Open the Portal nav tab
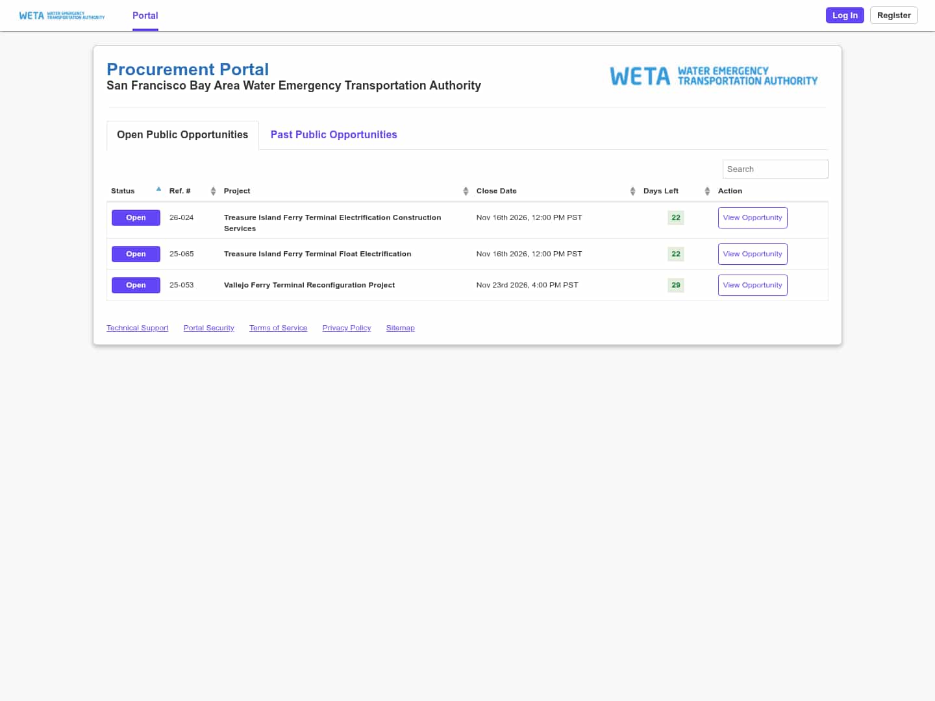The width and height of the screenshot is (935, 701). point(145,16)
